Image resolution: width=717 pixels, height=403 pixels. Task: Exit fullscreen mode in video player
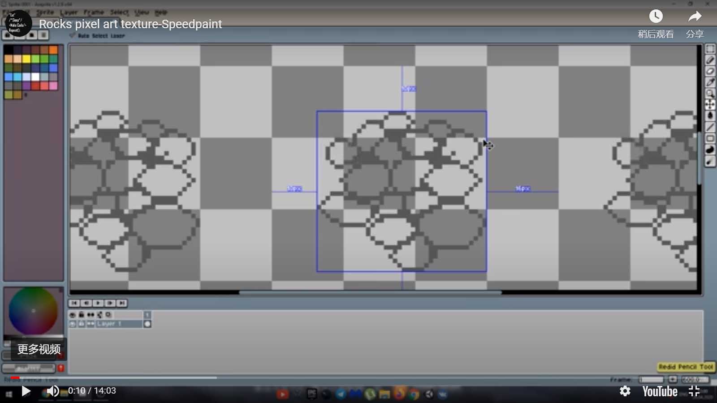694,391
